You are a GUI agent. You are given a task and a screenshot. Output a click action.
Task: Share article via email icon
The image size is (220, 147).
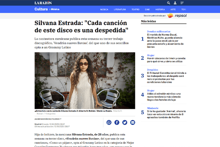[x=133, y=122]
